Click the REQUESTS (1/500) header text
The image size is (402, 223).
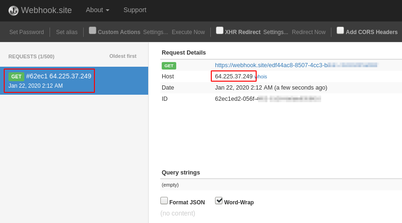(x=31, y=56)
